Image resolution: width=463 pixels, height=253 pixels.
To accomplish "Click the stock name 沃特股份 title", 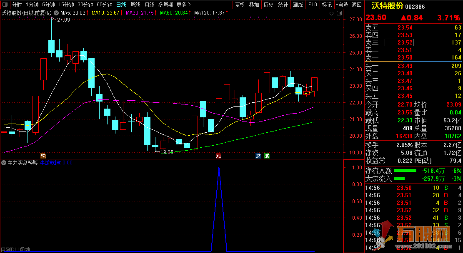I will coord(387,6).
